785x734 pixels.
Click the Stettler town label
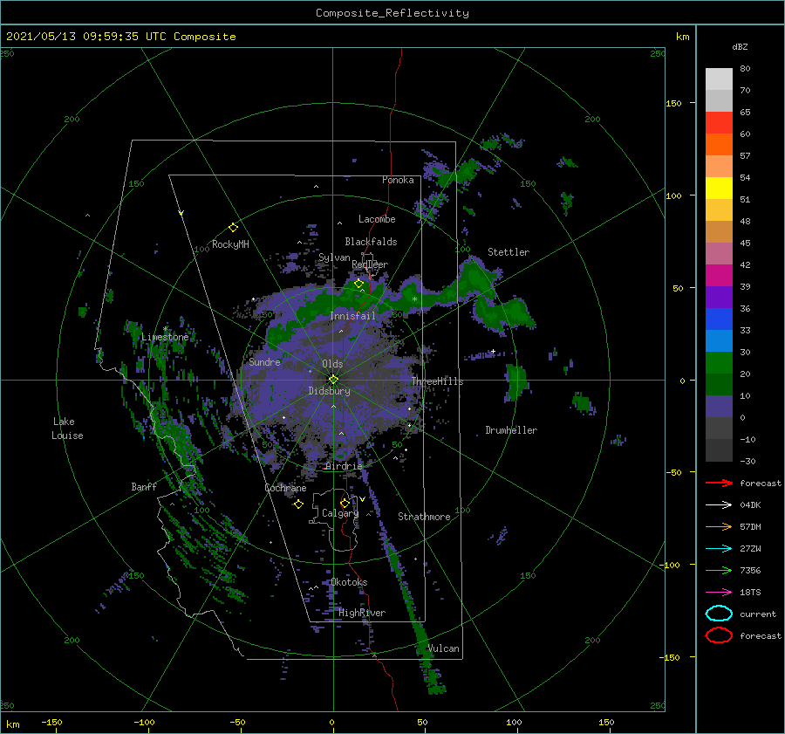(509, 252)
